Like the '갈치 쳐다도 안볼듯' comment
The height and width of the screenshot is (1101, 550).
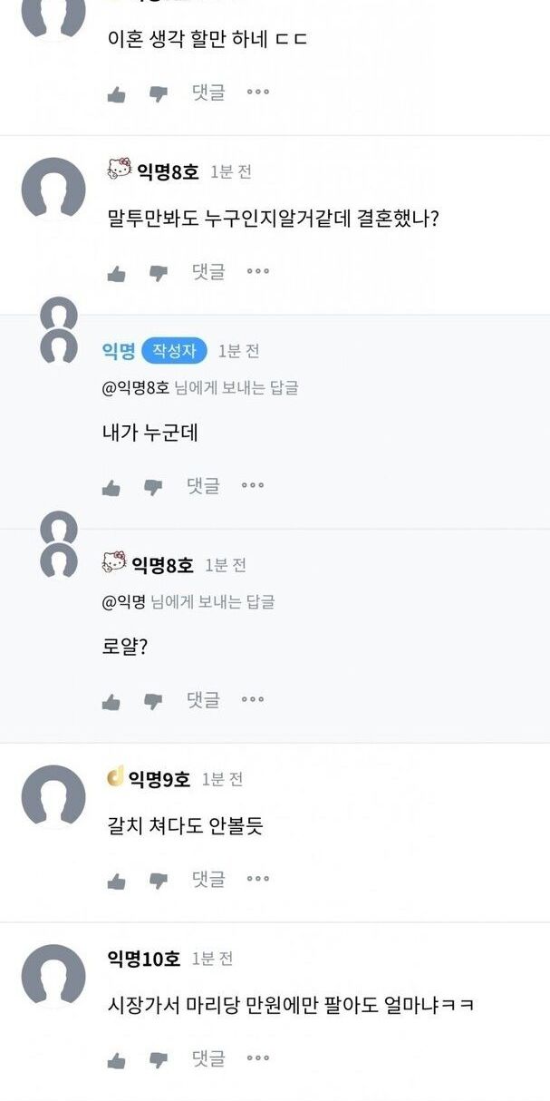click(x=117, y=881)
